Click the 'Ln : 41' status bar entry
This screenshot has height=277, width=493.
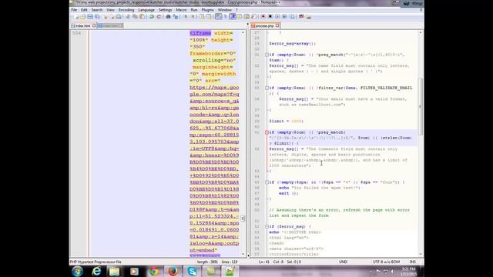(263, 262)
